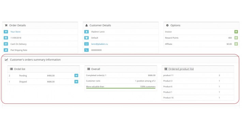Screen dimensions: 242x129
Task: Click the list icon beside Ordered product list
Action: tap(166, 69)
